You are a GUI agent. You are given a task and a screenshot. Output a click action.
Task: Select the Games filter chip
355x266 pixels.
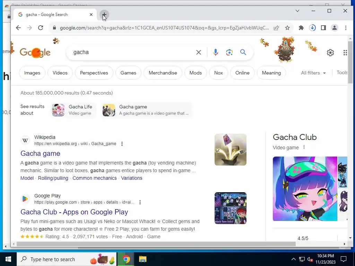coord(128,73)
